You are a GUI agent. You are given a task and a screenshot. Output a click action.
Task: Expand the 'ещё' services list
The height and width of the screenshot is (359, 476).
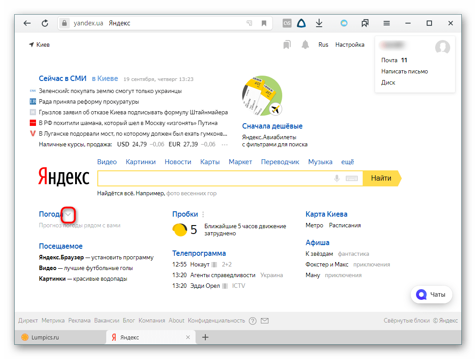click(x=348, y=162)
